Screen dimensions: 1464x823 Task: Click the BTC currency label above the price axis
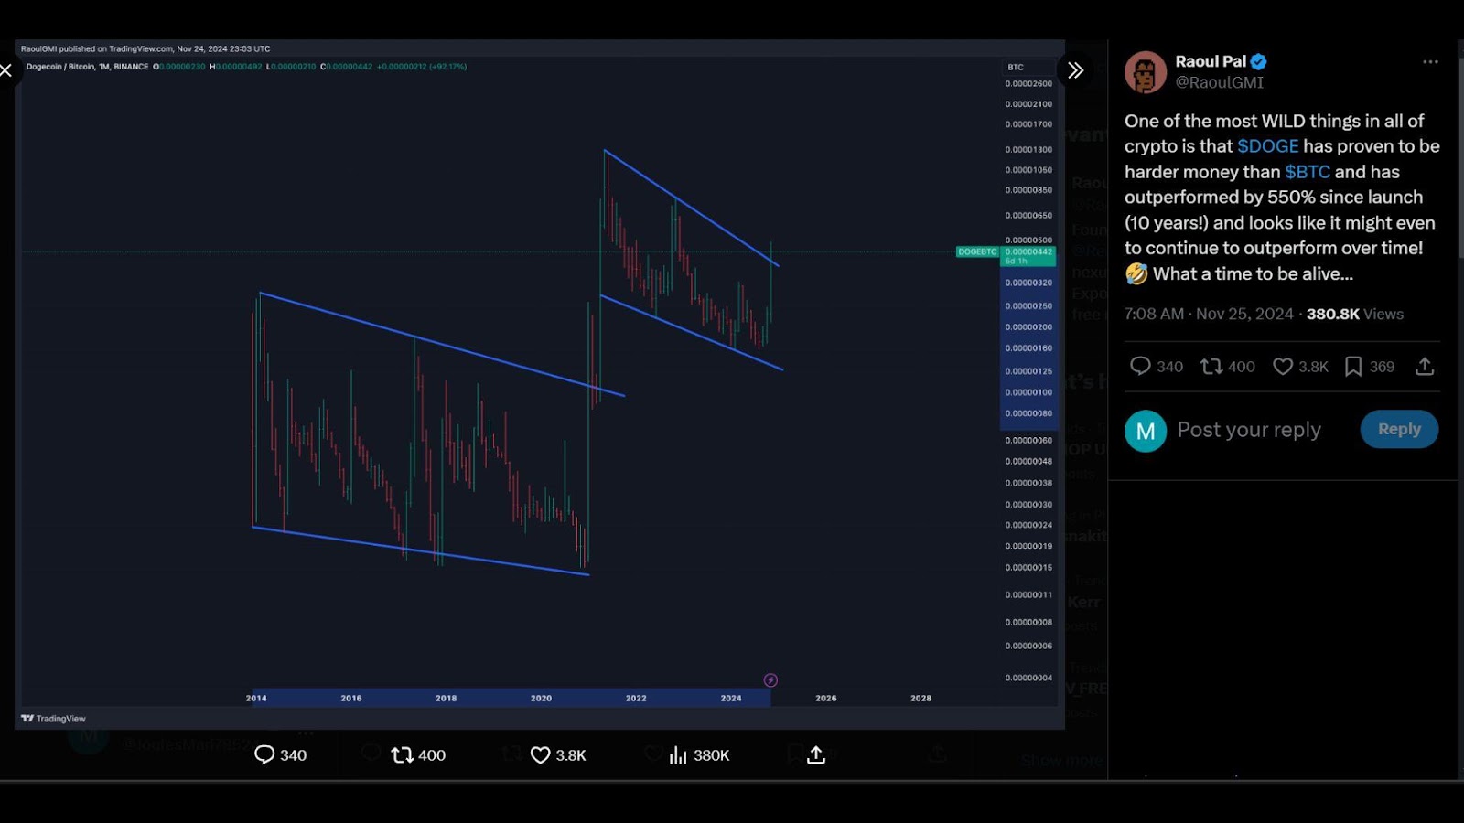(x=1016, y=68)
